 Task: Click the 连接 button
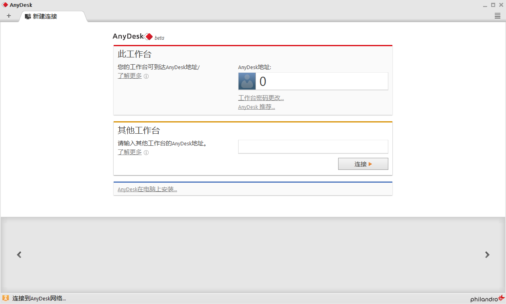(x=363, y=164)
